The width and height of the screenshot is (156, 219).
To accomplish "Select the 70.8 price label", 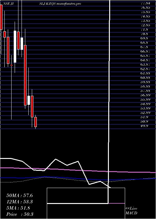I will (x=144, y=34).
